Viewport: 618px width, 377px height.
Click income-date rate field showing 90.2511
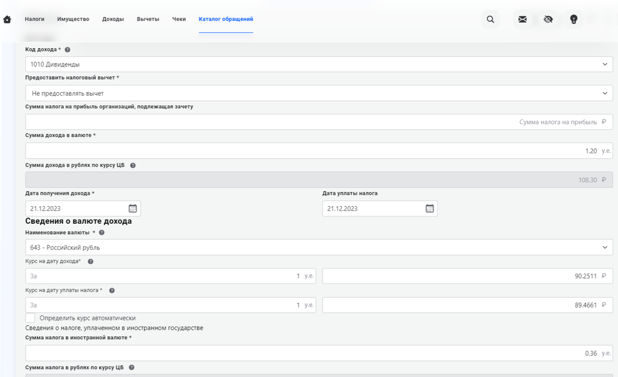(468, 276)
